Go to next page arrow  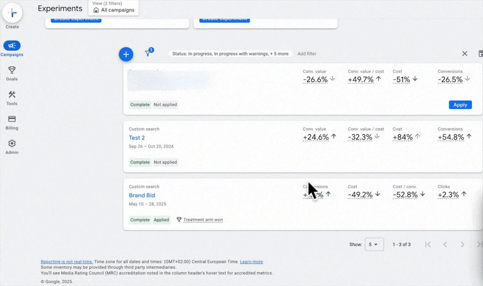click(462, 245)
